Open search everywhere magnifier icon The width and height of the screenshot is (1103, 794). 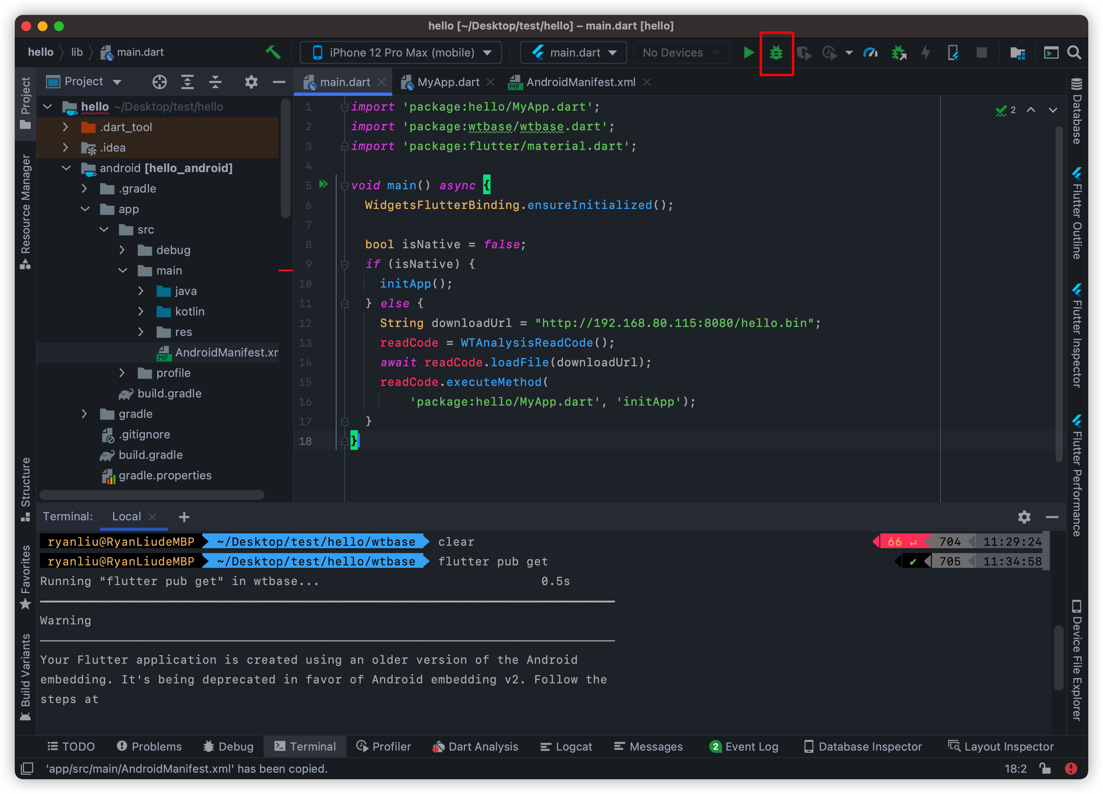click(x=1074, y=52)
